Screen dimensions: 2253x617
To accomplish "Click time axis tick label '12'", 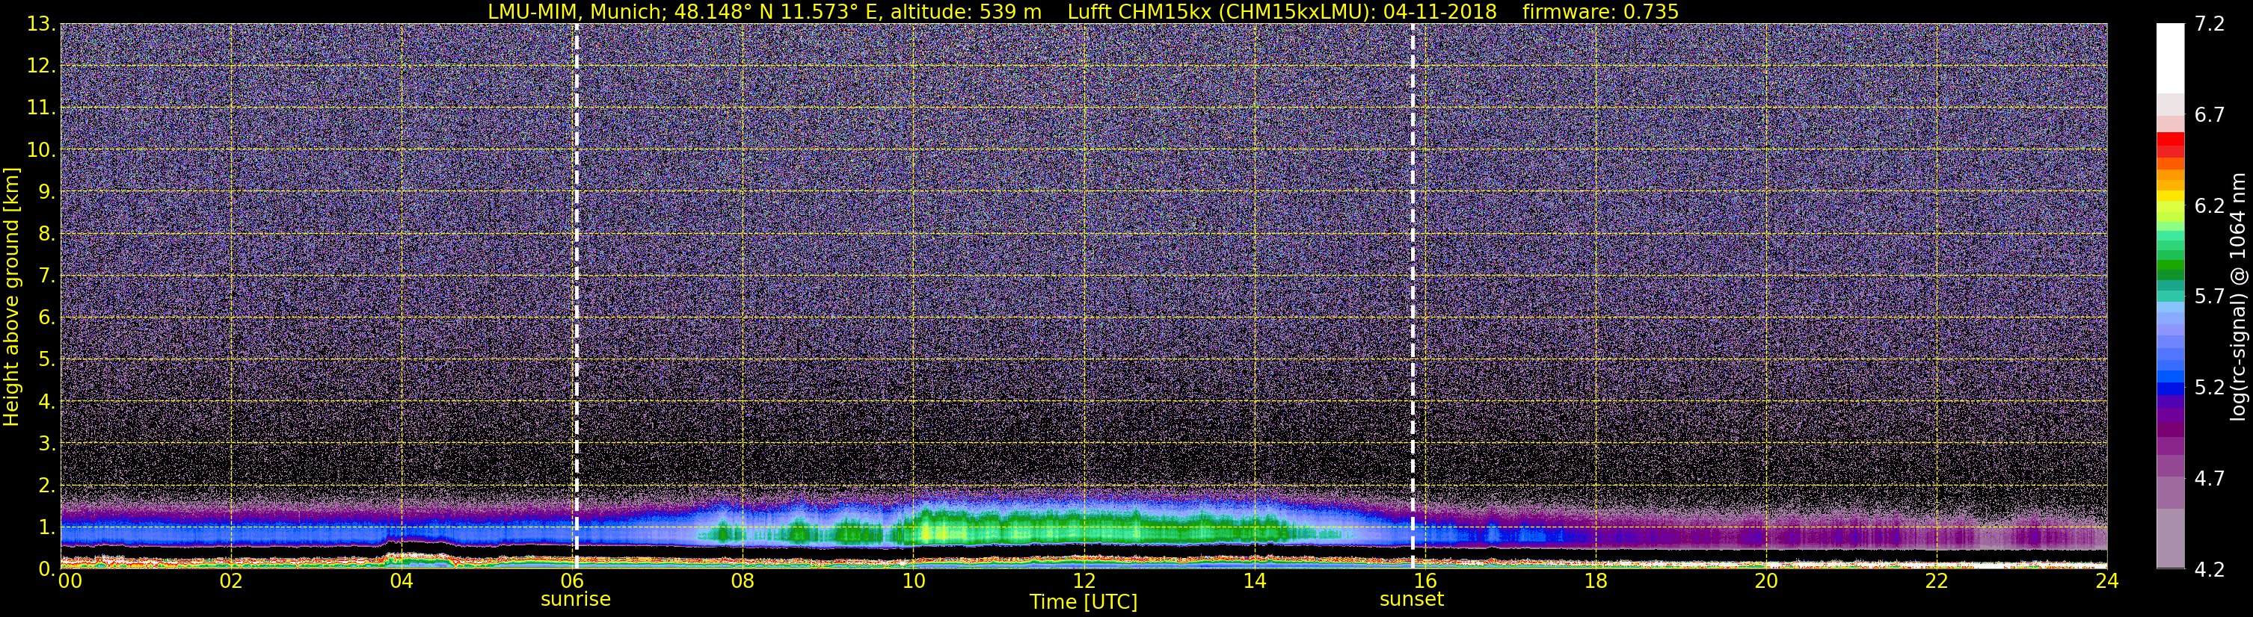I will pyautogui.click(x=1084, y=581).
